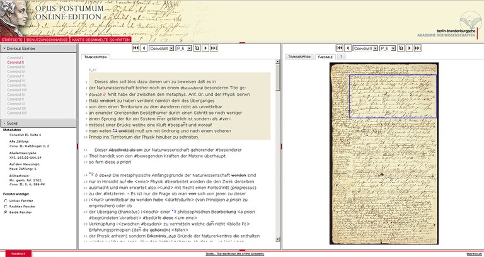Select Convolut II in the edition list
The height and width of the screenshot is (257, 484).
point(15,62)
